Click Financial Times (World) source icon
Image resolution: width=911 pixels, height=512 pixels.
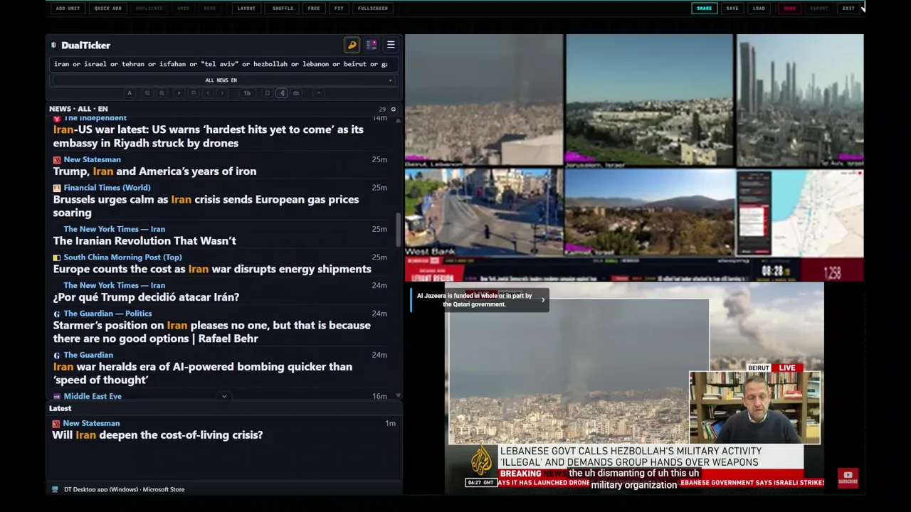[57, 188]
